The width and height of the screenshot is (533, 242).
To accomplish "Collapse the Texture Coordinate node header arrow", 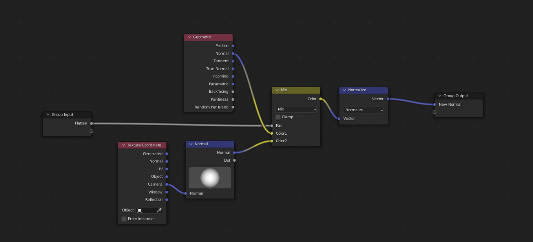I will [x=123, y=145].
